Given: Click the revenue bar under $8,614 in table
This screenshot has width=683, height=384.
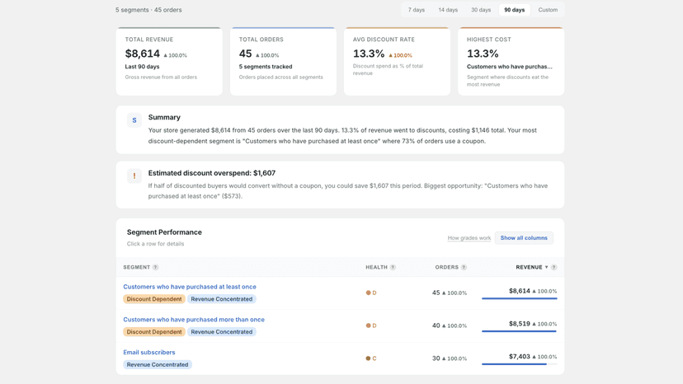Looking at the screenshot, I should click(x=519, y=298).
